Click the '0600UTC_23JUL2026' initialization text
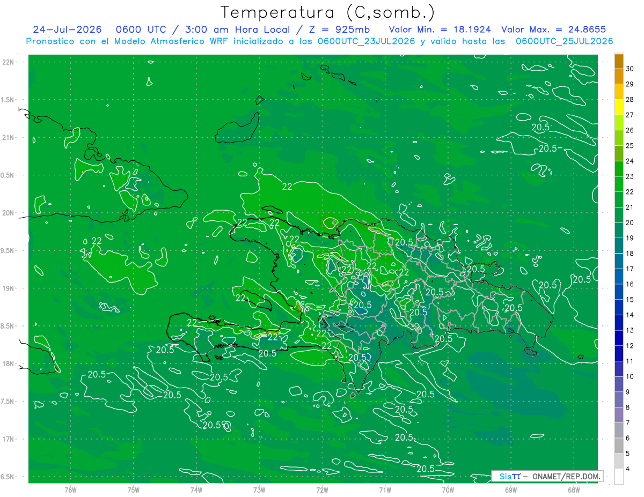 [x=366, y=41]
